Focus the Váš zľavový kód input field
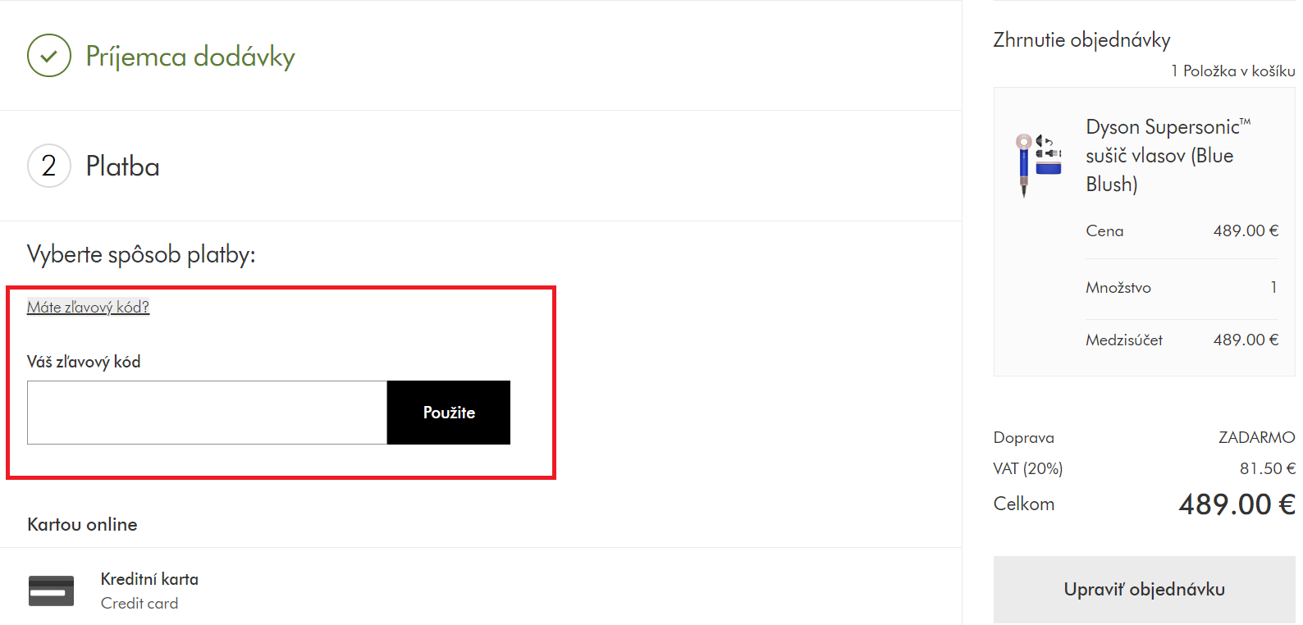This screenshot has width=1303, height=625. [207, 413]
